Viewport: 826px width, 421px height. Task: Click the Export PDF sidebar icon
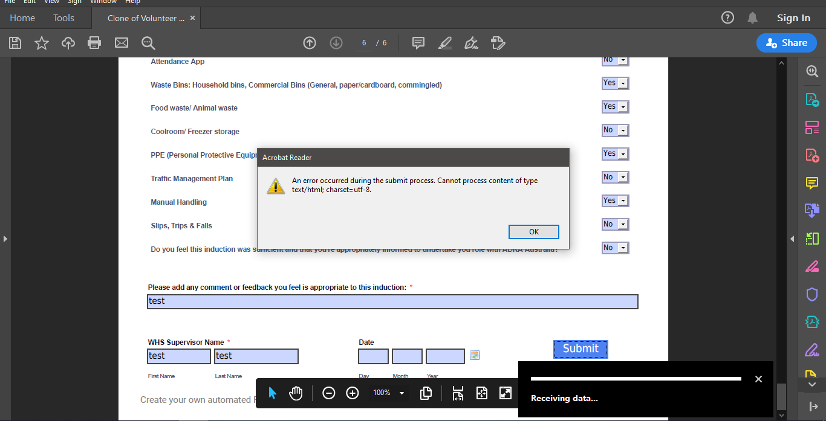(812, 98)
